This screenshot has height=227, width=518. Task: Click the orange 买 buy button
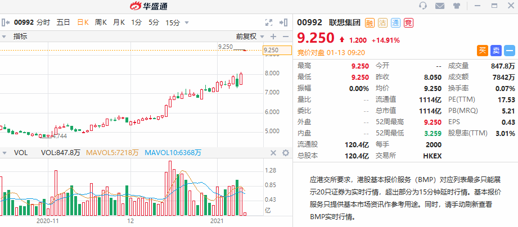click(x=483, y=51)
